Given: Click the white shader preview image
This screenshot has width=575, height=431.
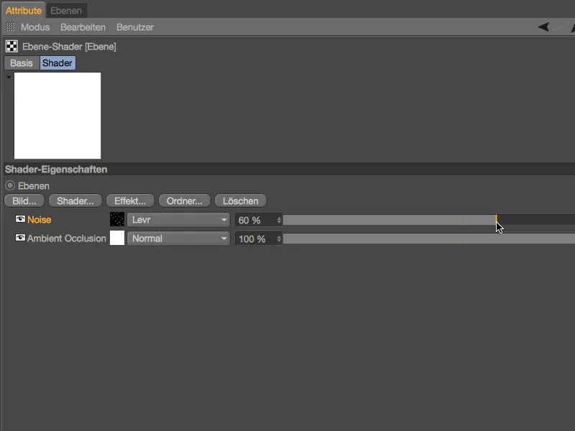Looking at the screenshot, I should point(57,116).
